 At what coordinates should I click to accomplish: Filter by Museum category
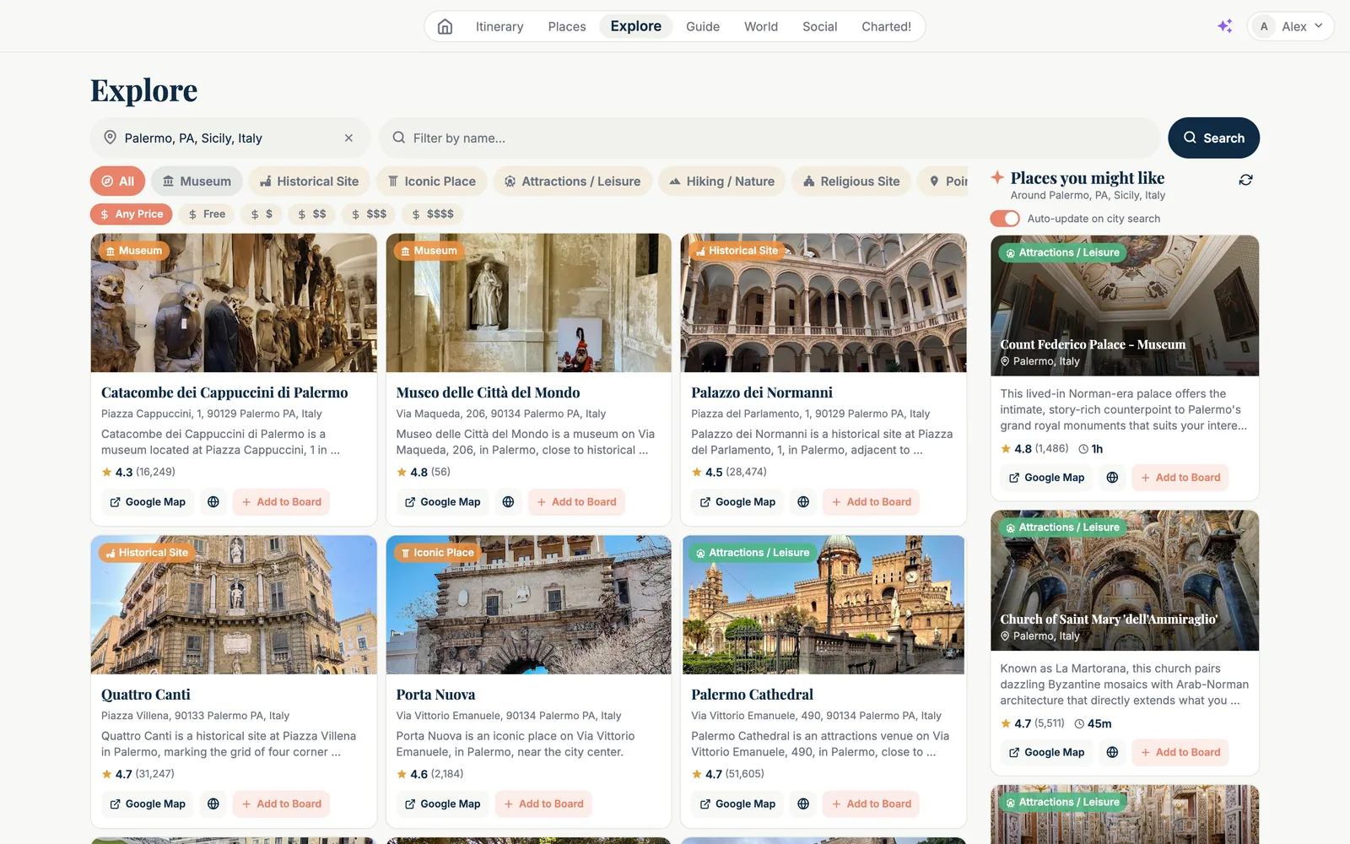[197, 181]
